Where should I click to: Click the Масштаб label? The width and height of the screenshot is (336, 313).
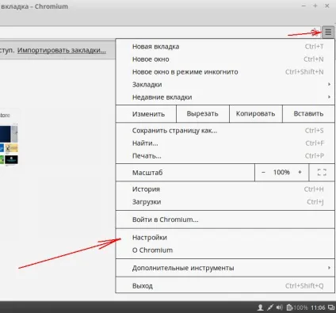click(x=147, y=173)
